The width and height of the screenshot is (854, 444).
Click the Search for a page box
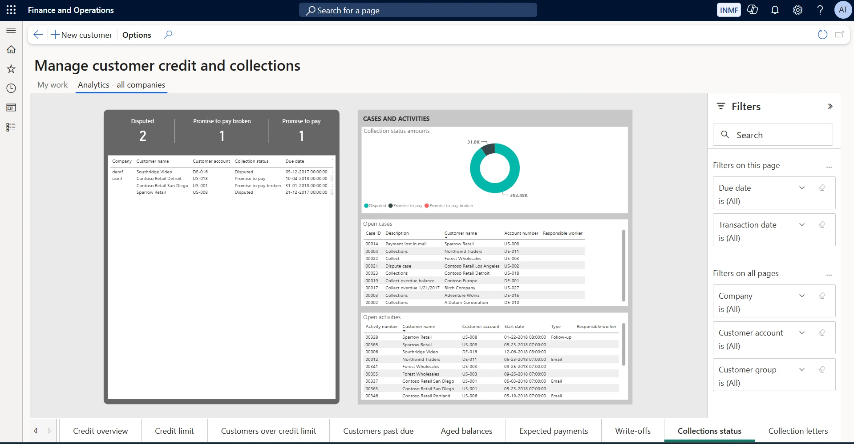point(418,10)
